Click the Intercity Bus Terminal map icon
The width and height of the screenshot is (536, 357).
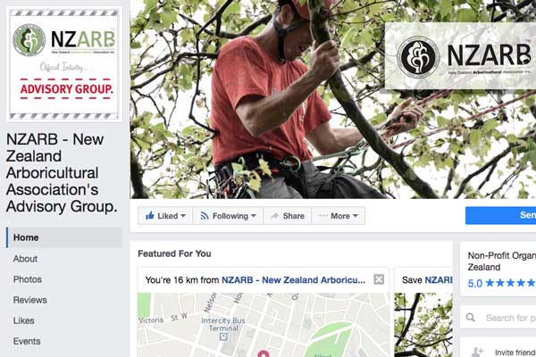coord(223,336)
